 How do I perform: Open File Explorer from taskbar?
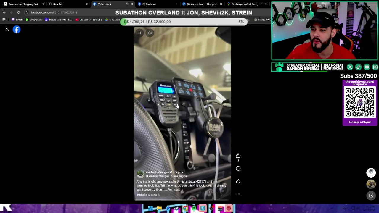[x=159, y=209]
